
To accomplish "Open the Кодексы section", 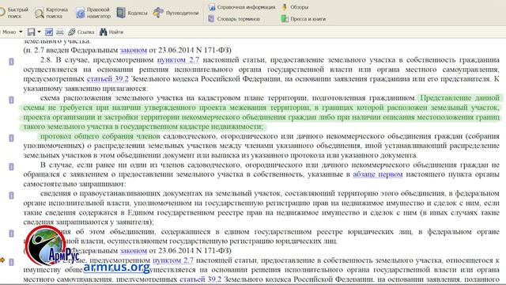I will point(132,13).
